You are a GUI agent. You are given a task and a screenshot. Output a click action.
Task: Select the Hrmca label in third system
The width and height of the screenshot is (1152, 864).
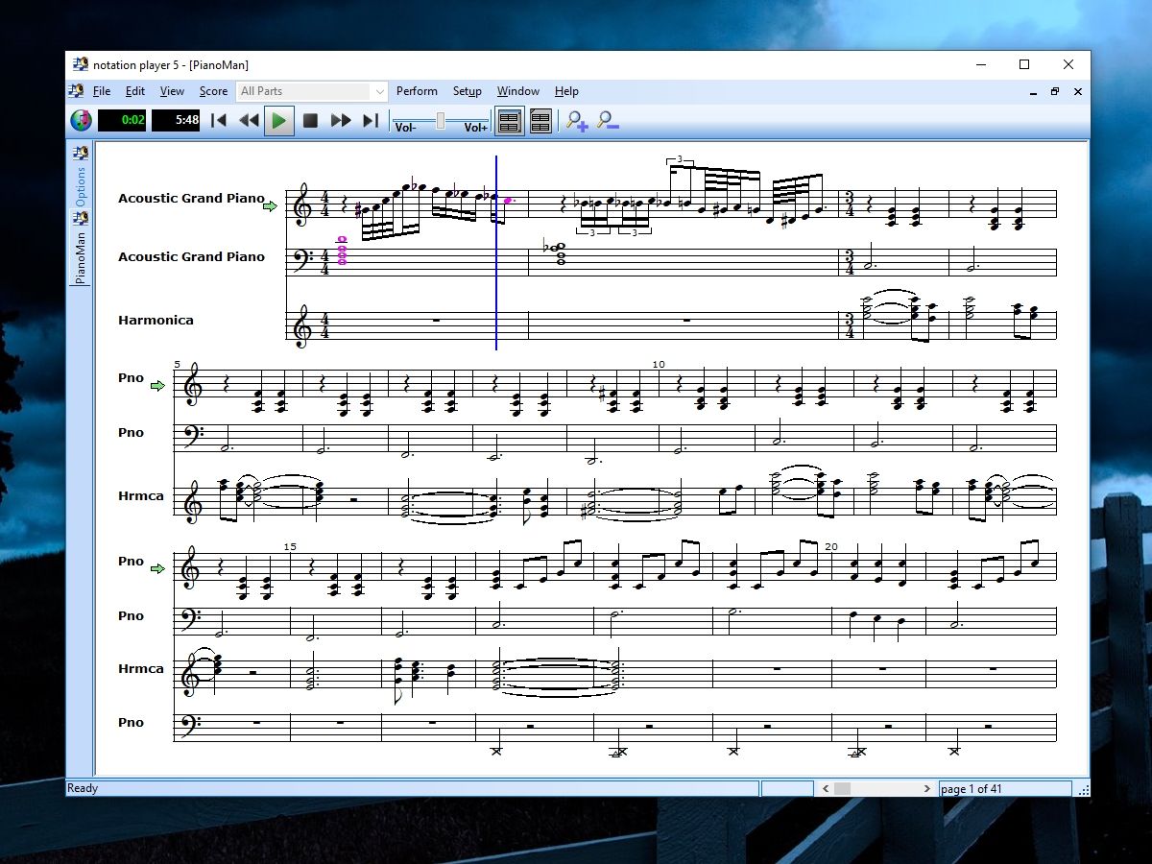141,668
